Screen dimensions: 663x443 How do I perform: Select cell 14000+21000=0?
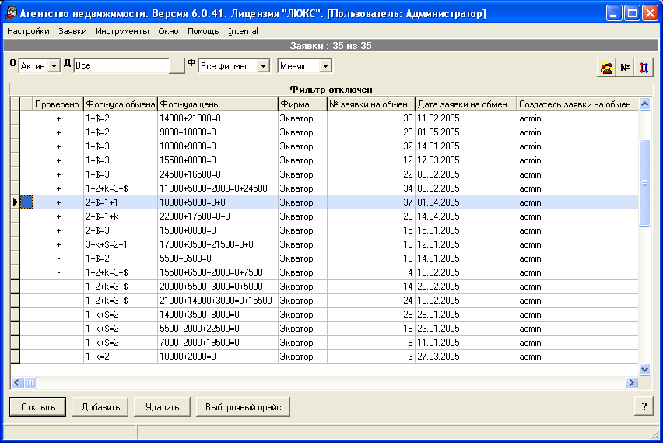(218, 118)
